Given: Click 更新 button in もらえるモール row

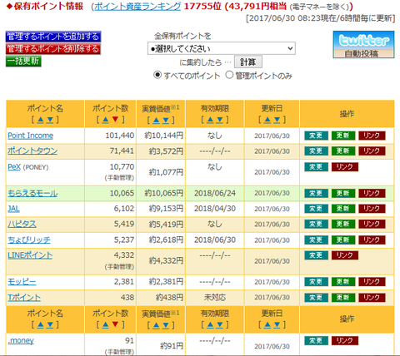Looking at the screenshot, I should pos(343,193).
